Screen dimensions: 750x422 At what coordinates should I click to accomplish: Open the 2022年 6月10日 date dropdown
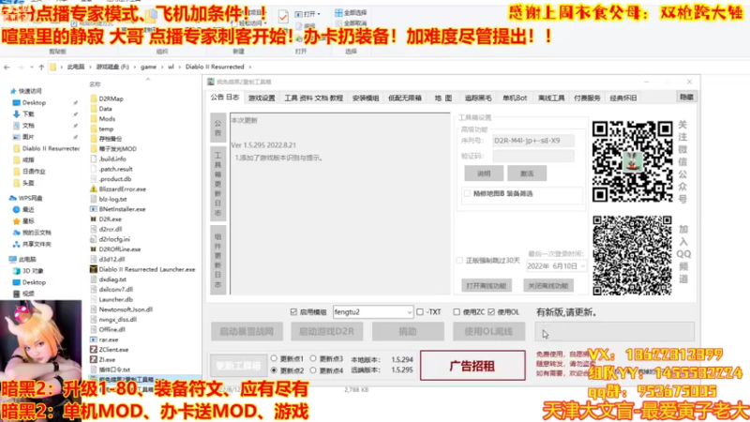pyautogui.click(x=582, y=266)
